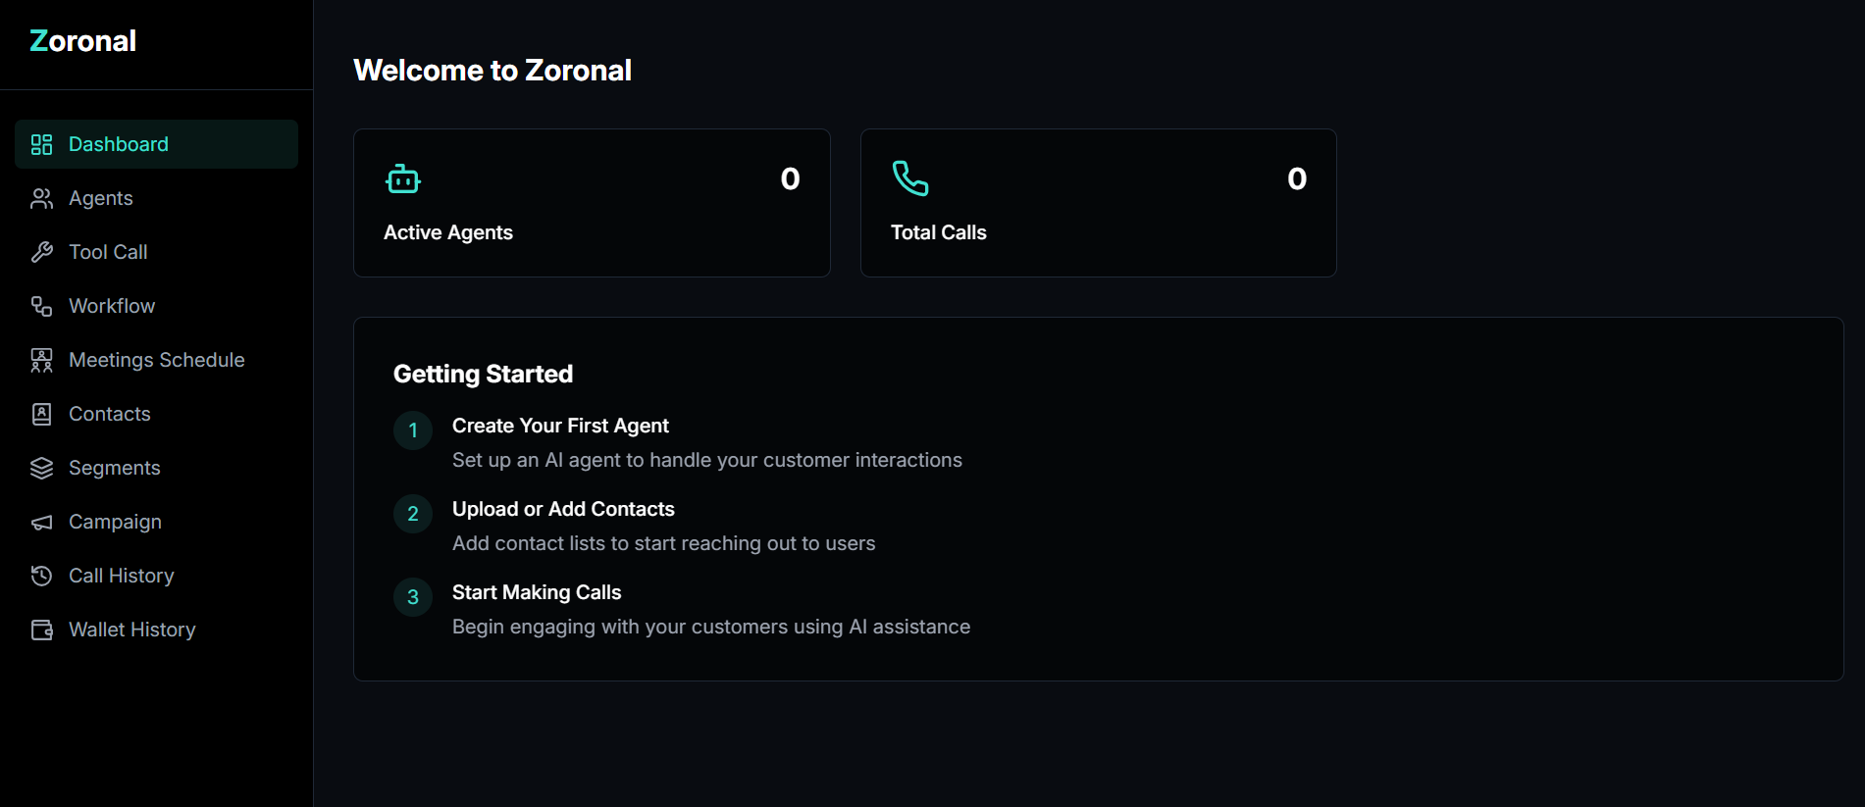Select Start Making Calls step

(537, 593)
